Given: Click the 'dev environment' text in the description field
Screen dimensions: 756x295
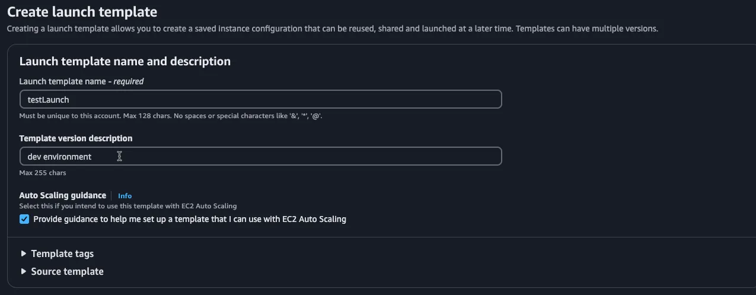Looking at the screenshot, I should [59, 157].
